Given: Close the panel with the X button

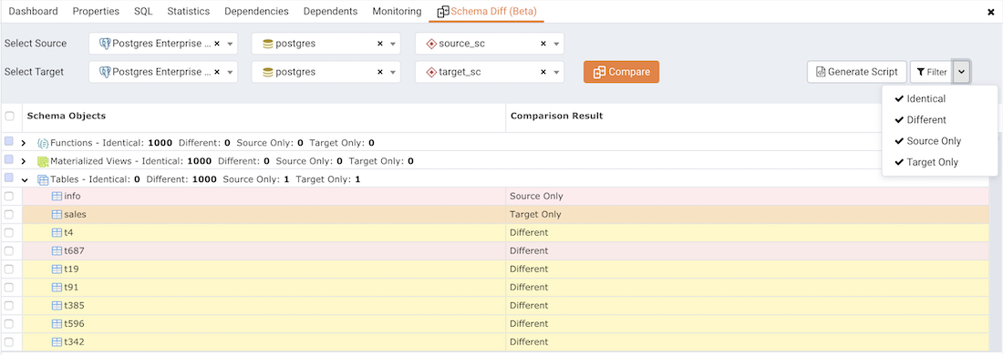Looking at the screenshot, I should [991, 12].
